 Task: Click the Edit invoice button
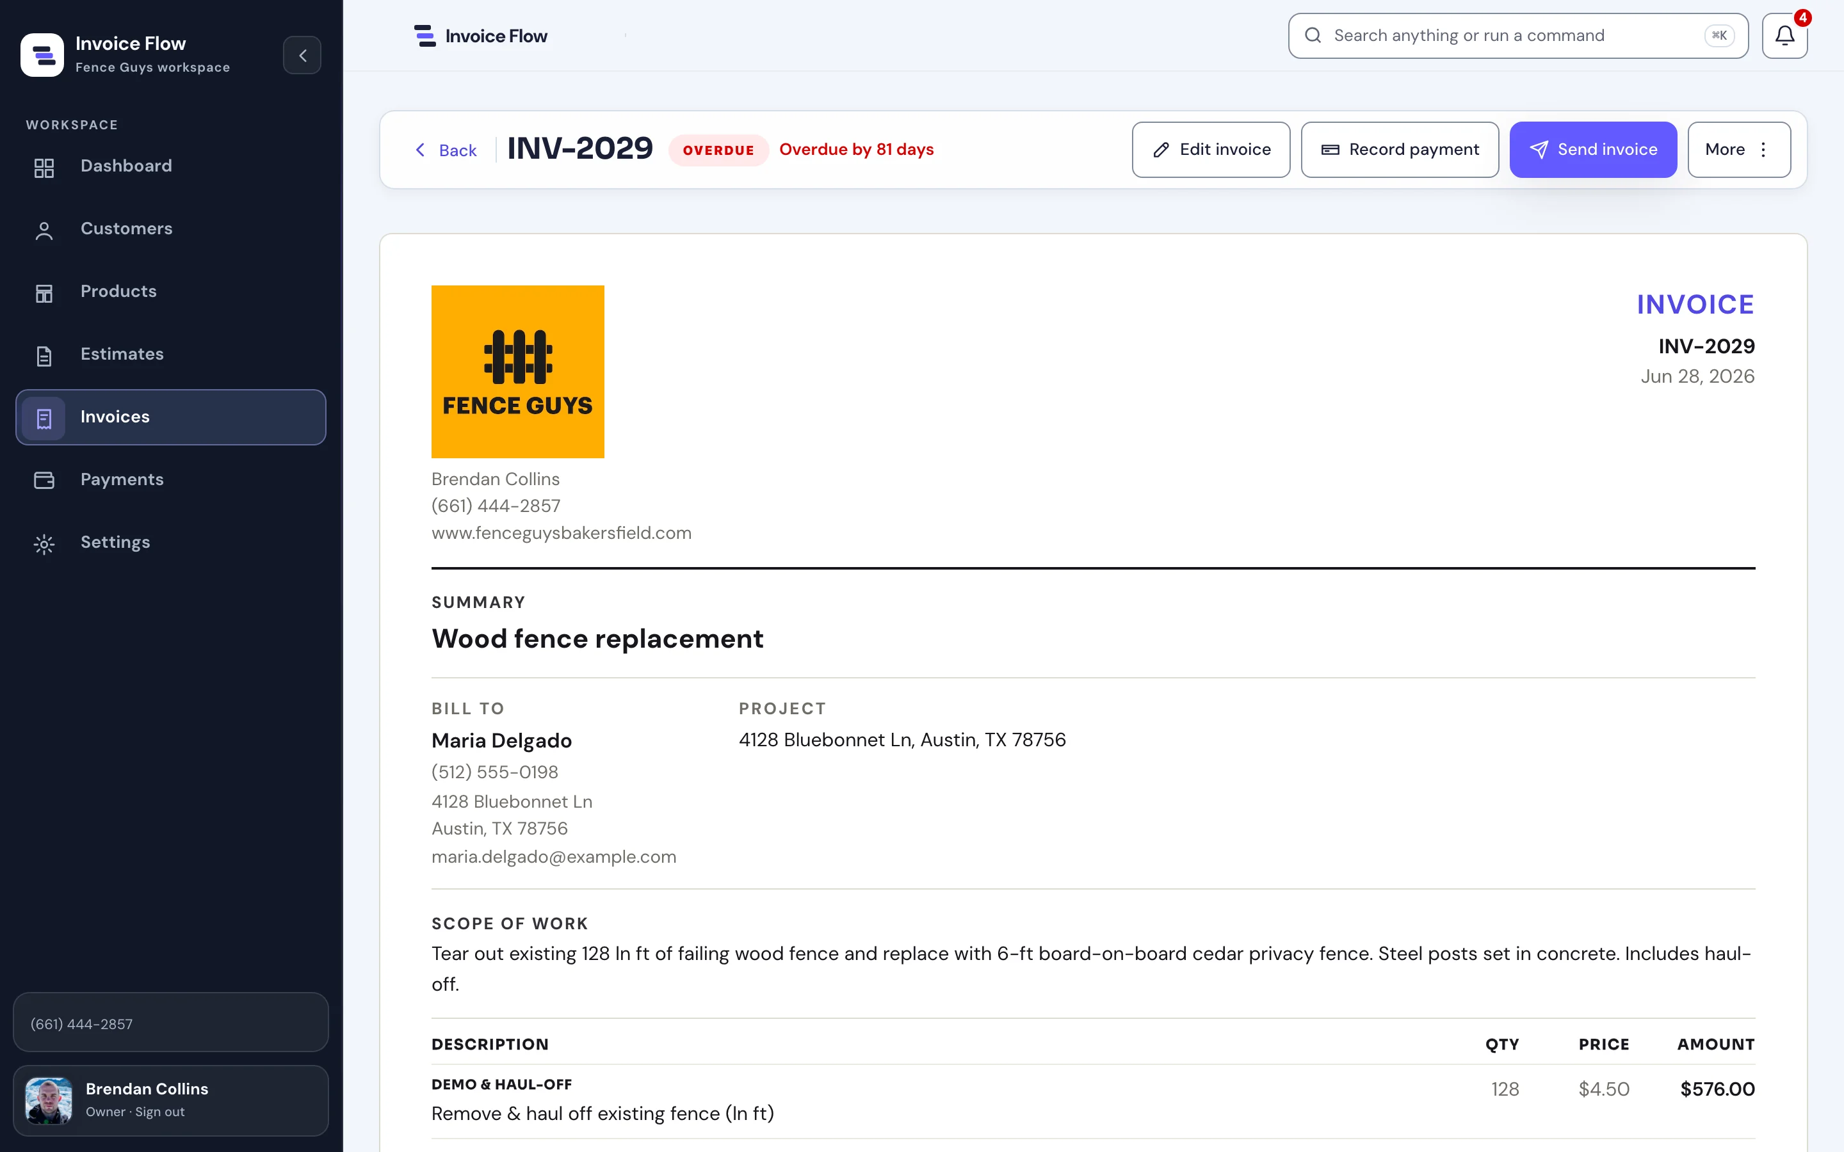[1211, 149]
